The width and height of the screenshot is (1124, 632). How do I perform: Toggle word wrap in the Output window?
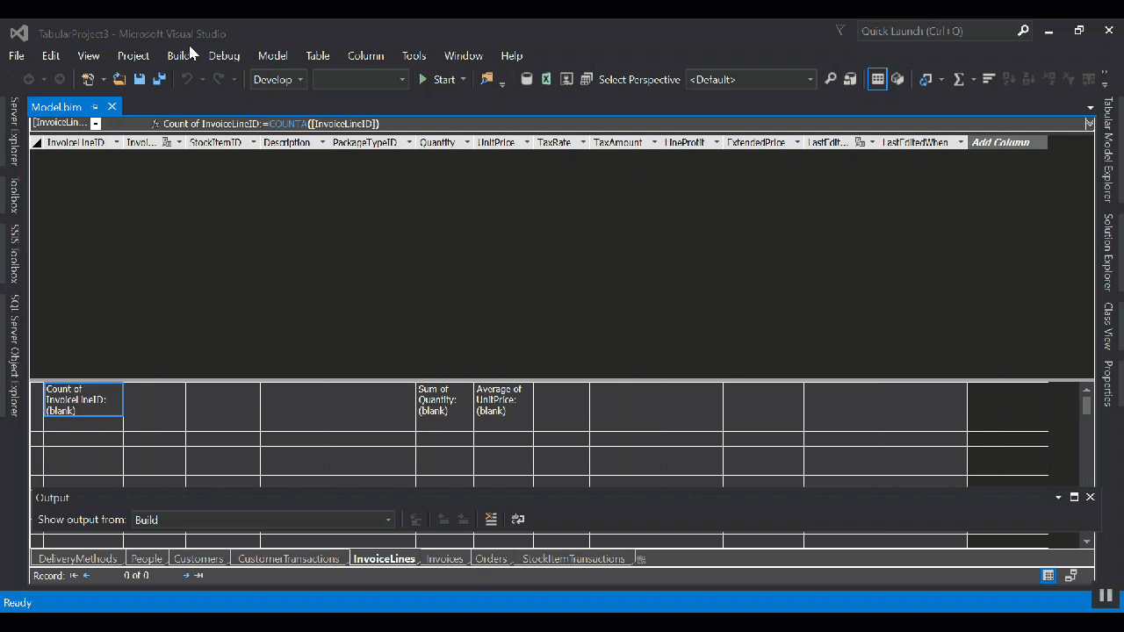pos(517,519)
